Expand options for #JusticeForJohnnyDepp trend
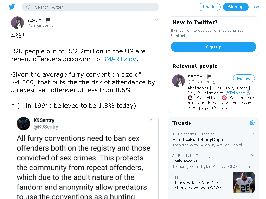Image resolution: width=266 pixels, height=199 pixels. click(253, 134)
